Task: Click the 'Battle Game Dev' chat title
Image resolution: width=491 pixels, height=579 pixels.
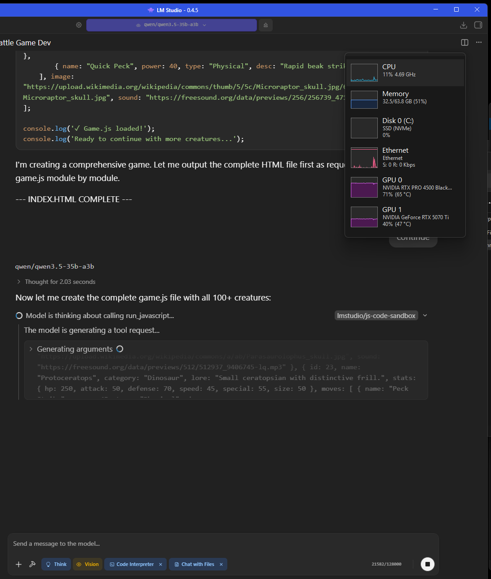Action: (x=26, y=43)
